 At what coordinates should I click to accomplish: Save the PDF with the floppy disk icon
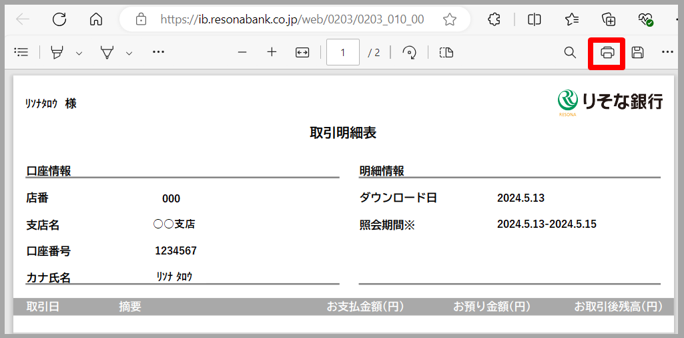click(638, 52)
